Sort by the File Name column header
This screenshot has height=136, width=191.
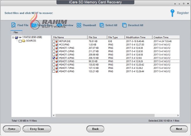click(x=70, y=37)
